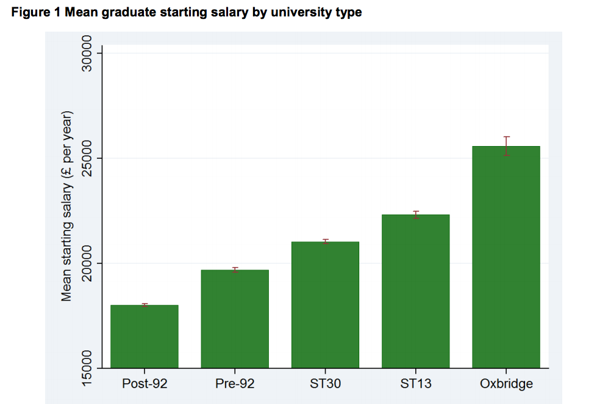597x404 pixels.
Task: Click the Pre-92 green bar
Action: 235,319
